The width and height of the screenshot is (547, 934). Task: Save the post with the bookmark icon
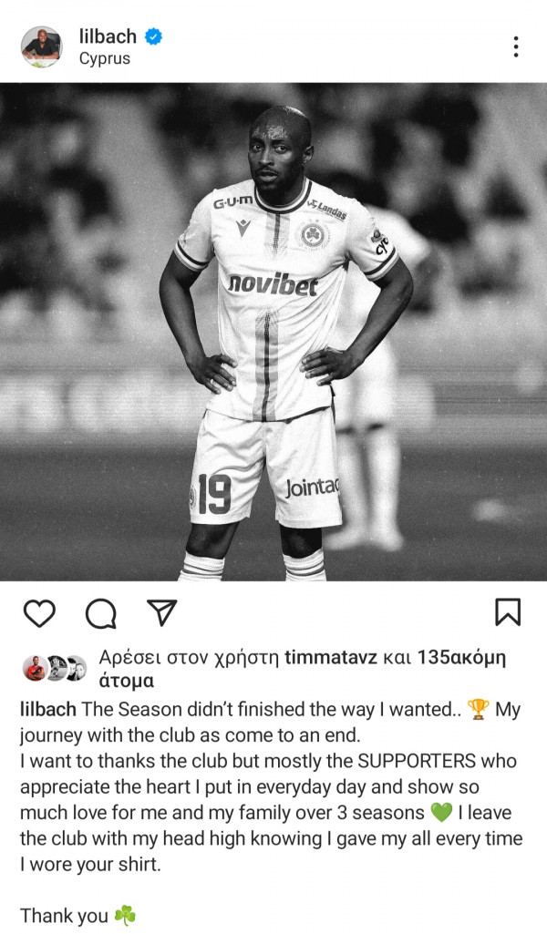coord(509,612)
